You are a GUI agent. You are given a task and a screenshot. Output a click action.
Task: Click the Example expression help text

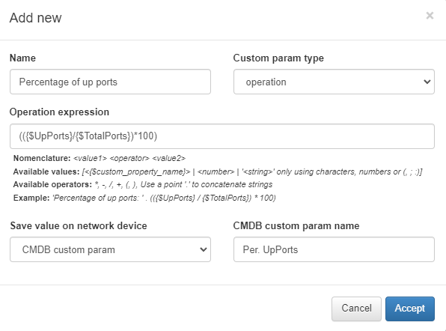144,198
